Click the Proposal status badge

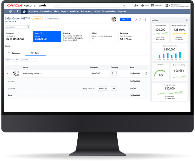tap(37, 18)
